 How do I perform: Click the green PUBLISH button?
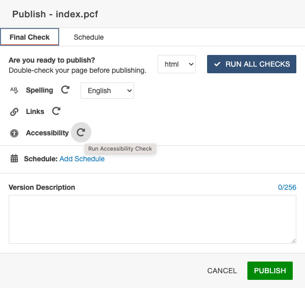click(x=270, y=271)
